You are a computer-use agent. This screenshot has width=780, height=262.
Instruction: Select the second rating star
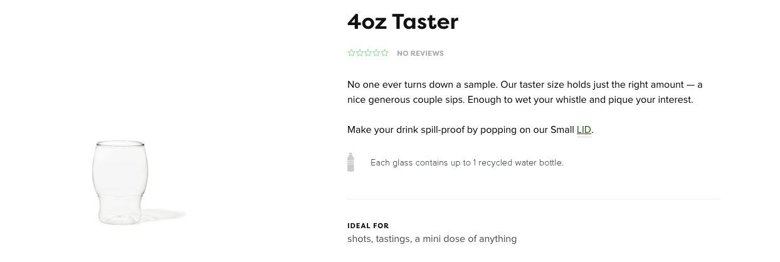pyautogui.click(x=360, y=53)
